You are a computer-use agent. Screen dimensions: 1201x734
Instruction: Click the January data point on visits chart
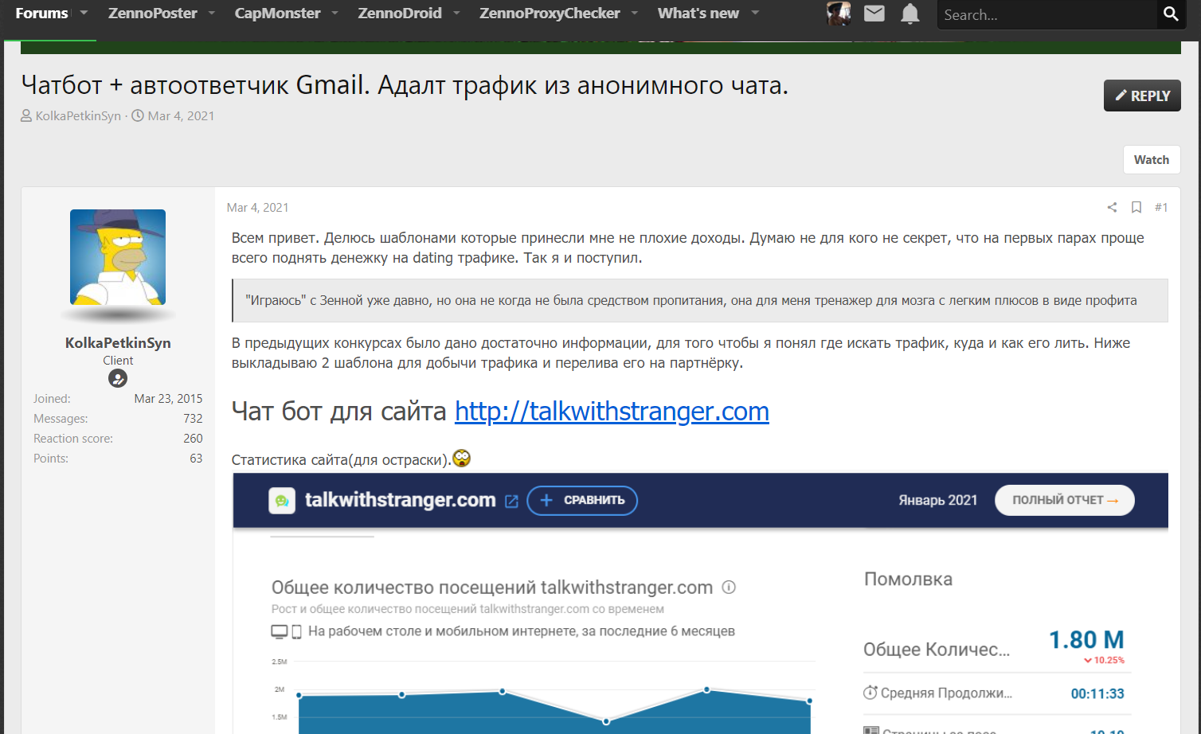pyautogui.click(x=809, y=701)
